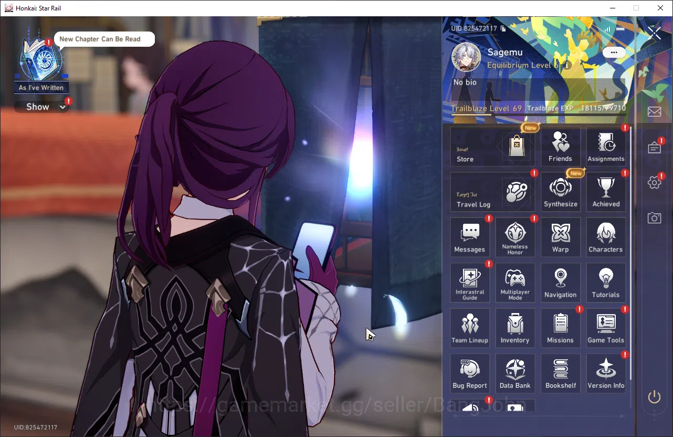The image size is (673, 437).
Task: Open Multiplayer Mode
Action: coord(515,283)
